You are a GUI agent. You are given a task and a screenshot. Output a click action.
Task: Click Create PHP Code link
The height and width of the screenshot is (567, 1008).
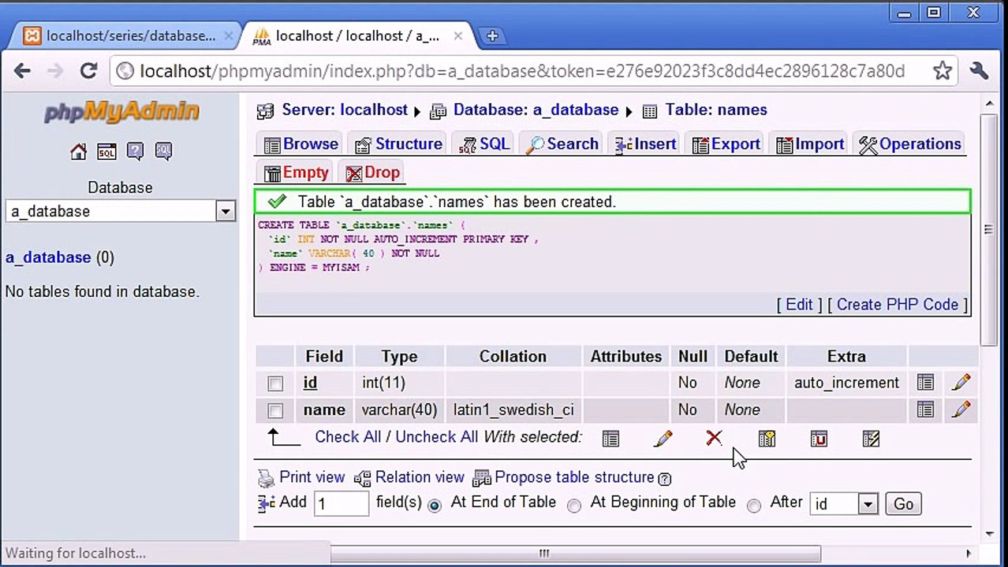(898, 305)
